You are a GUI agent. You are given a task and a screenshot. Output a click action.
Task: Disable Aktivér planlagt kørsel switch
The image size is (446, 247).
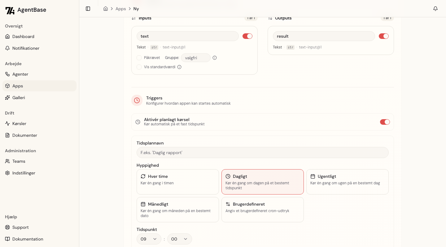click(x=385, y=122)
